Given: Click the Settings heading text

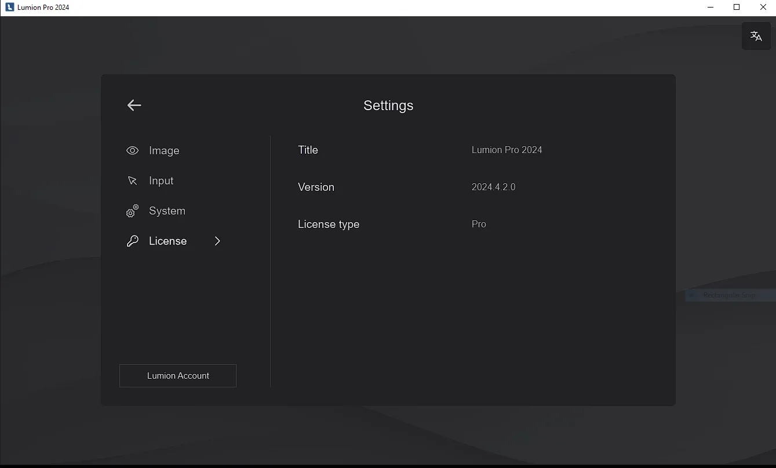Looking at the screenshot, I should (x=388, y=106).
